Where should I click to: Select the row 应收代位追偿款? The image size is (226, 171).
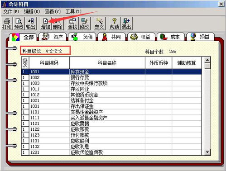pyautogui.click(x=111, y=152)
